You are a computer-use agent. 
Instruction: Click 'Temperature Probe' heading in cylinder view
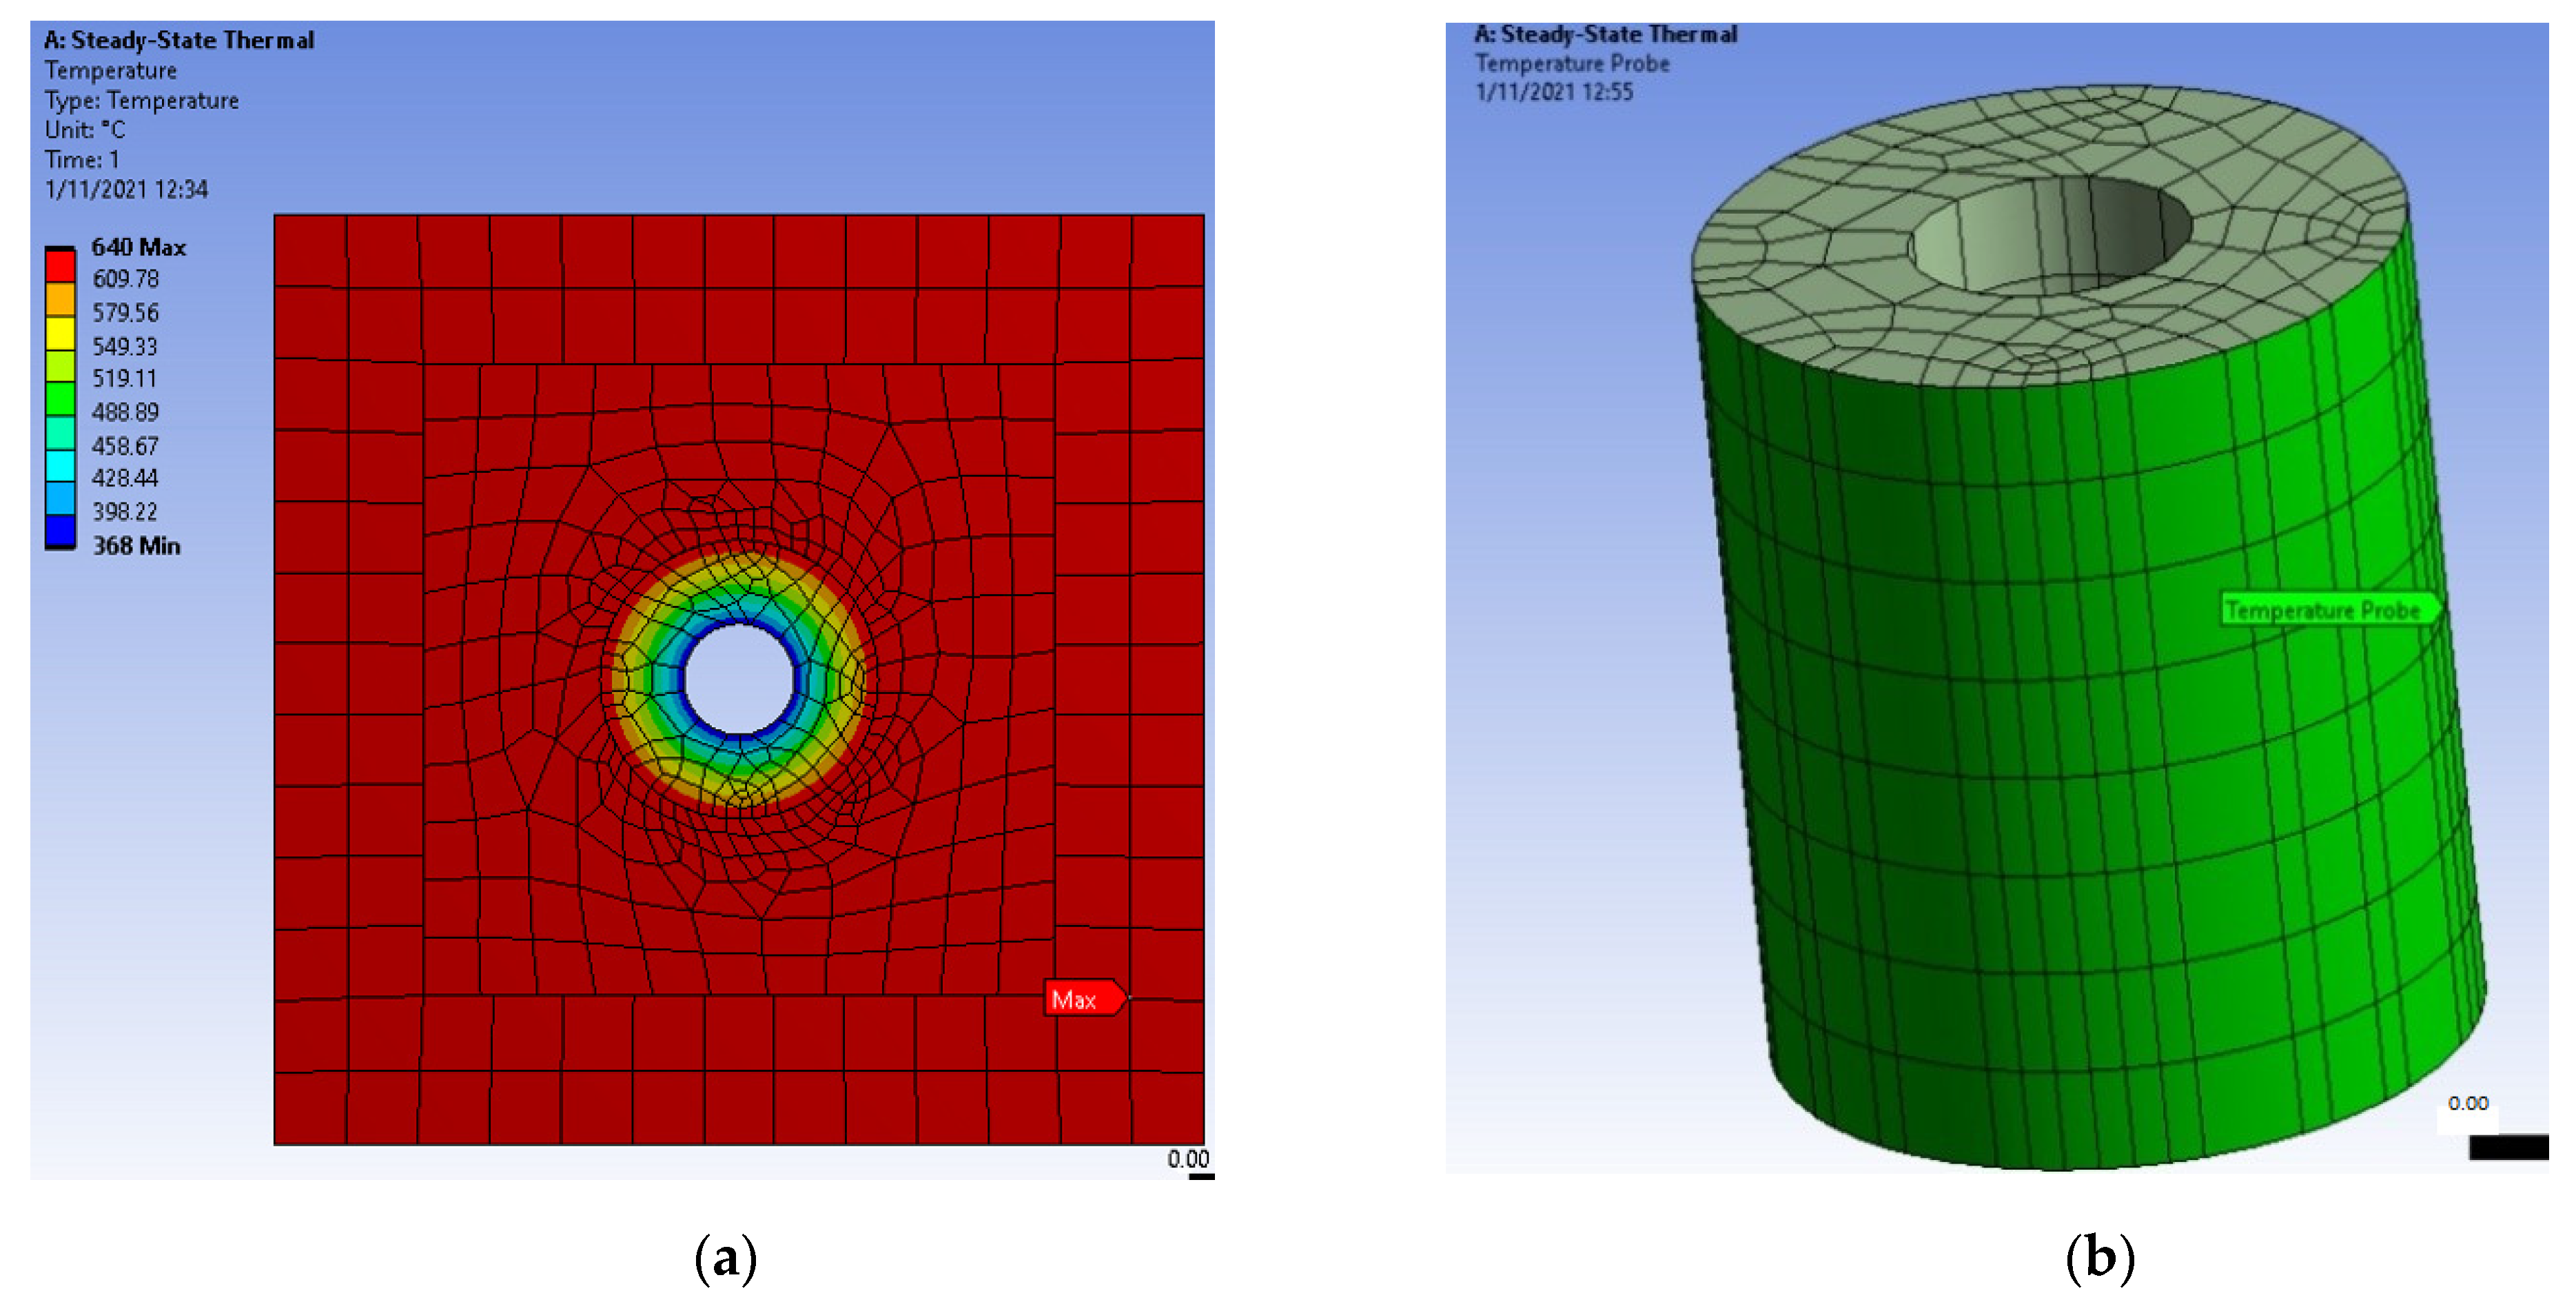(1572, 63)
